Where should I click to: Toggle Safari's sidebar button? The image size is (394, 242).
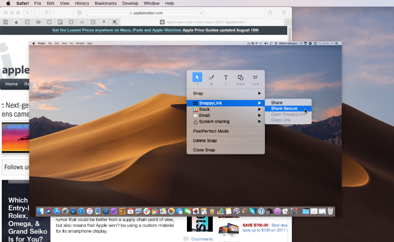pos(48,13)
